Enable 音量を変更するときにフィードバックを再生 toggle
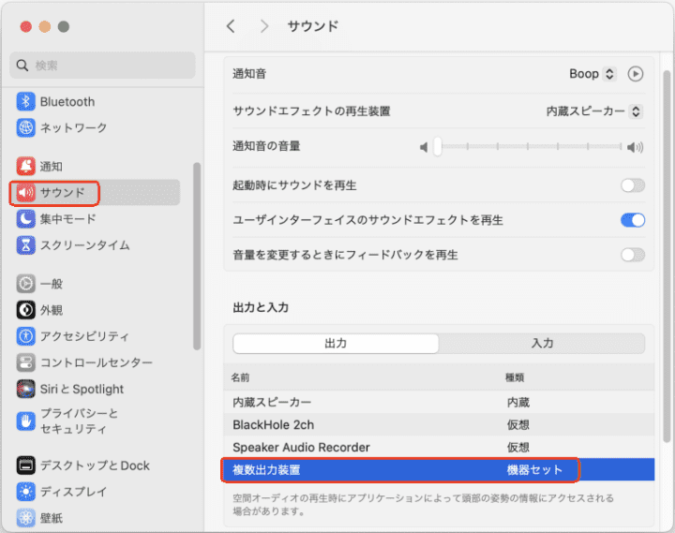The height and width of the screenshot is (533, 675). click(633, 255)
